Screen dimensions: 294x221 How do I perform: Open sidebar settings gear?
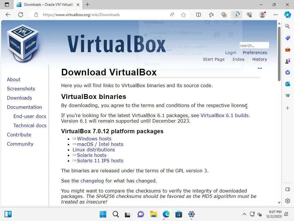287,201
